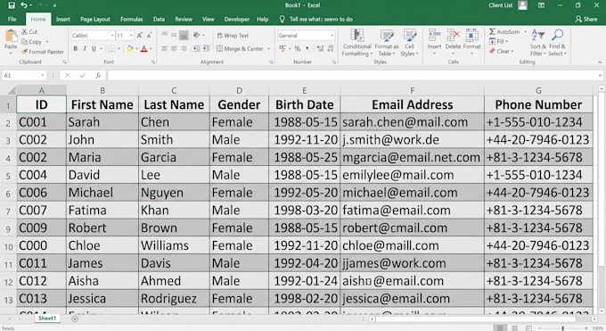Image resolution: width=606 pixels, height=331 pixels.
Task: Increase font size with larger A icon
Action: [x=140, y=35]
